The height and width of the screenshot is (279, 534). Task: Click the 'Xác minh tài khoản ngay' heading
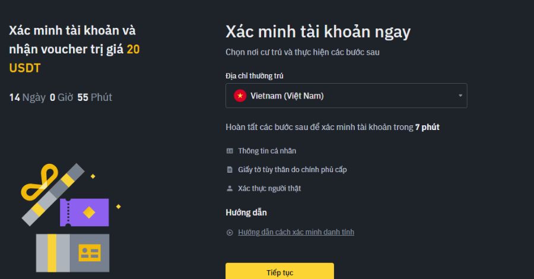click(318, 32)
